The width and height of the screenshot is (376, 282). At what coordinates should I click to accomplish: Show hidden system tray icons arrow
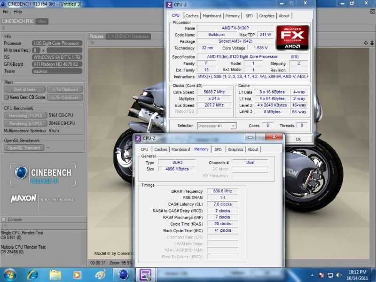point(312,275)
